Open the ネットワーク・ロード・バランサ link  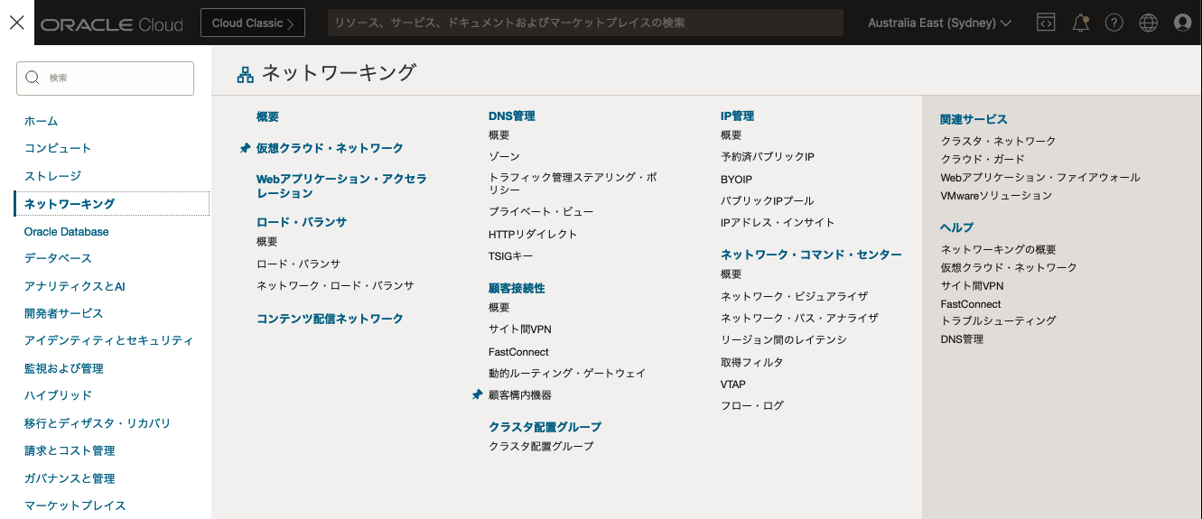tap(335, 285)
